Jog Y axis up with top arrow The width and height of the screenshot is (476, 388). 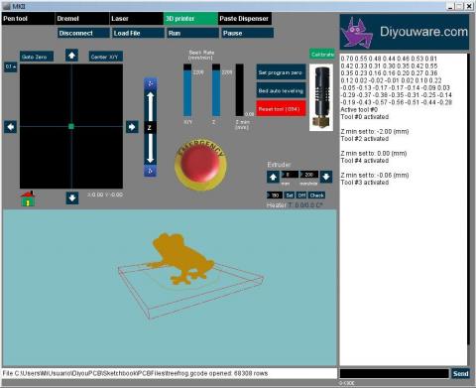71,56
